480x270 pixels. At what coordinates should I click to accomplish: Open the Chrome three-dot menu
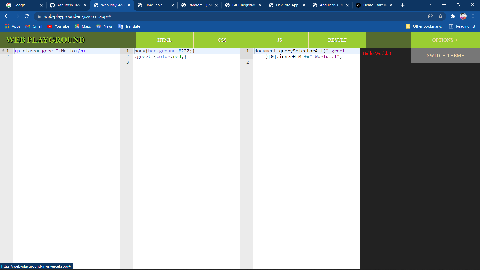pos(473,16)
